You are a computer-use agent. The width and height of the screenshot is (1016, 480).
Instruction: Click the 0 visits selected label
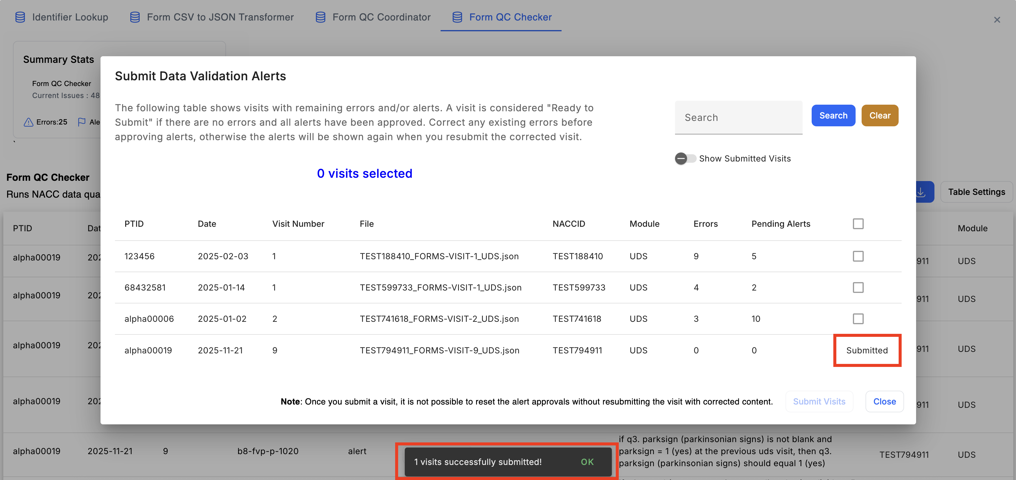coord(364,174)
